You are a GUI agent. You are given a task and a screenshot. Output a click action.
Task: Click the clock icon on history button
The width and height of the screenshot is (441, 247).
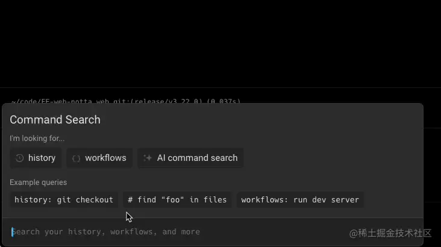(20, 158)
